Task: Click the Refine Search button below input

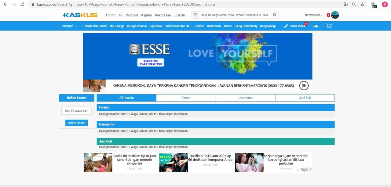Action: [x=77, y=123]
